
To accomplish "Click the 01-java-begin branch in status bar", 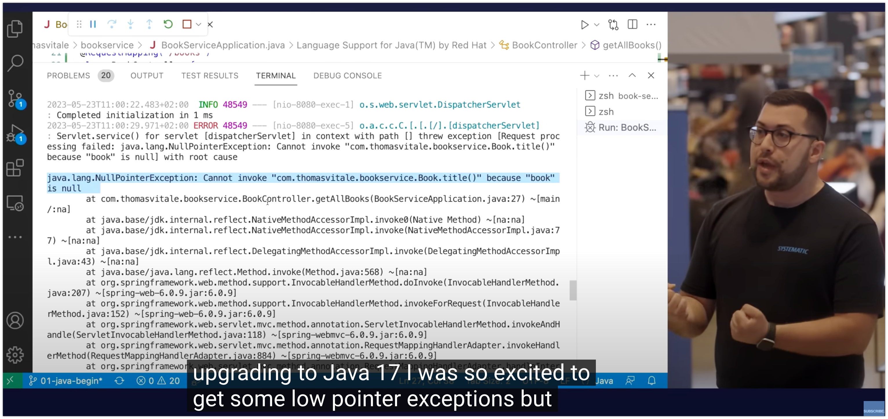I will point(65,381).
